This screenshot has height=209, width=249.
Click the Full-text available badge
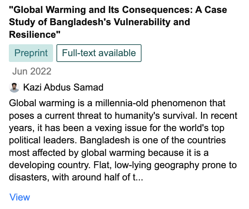[x=99, y=53]
